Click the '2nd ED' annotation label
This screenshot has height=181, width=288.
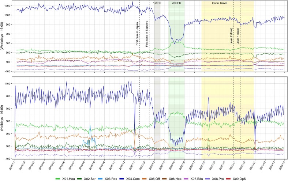[x=176, y=3]
